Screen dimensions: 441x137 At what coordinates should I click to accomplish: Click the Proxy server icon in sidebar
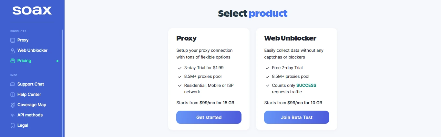click(13, 40)
